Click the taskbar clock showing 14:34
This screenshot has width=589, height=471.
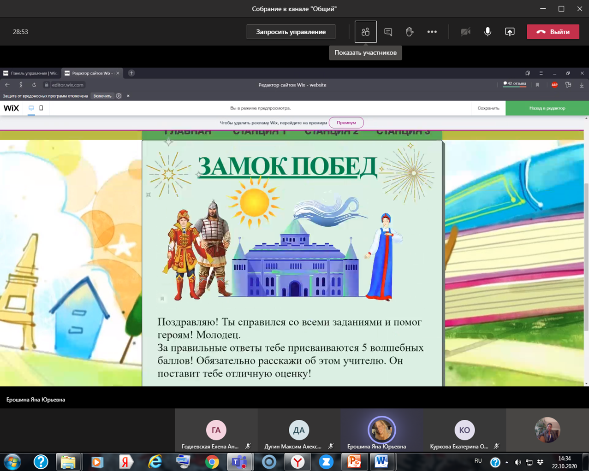[x=564, y=462]
